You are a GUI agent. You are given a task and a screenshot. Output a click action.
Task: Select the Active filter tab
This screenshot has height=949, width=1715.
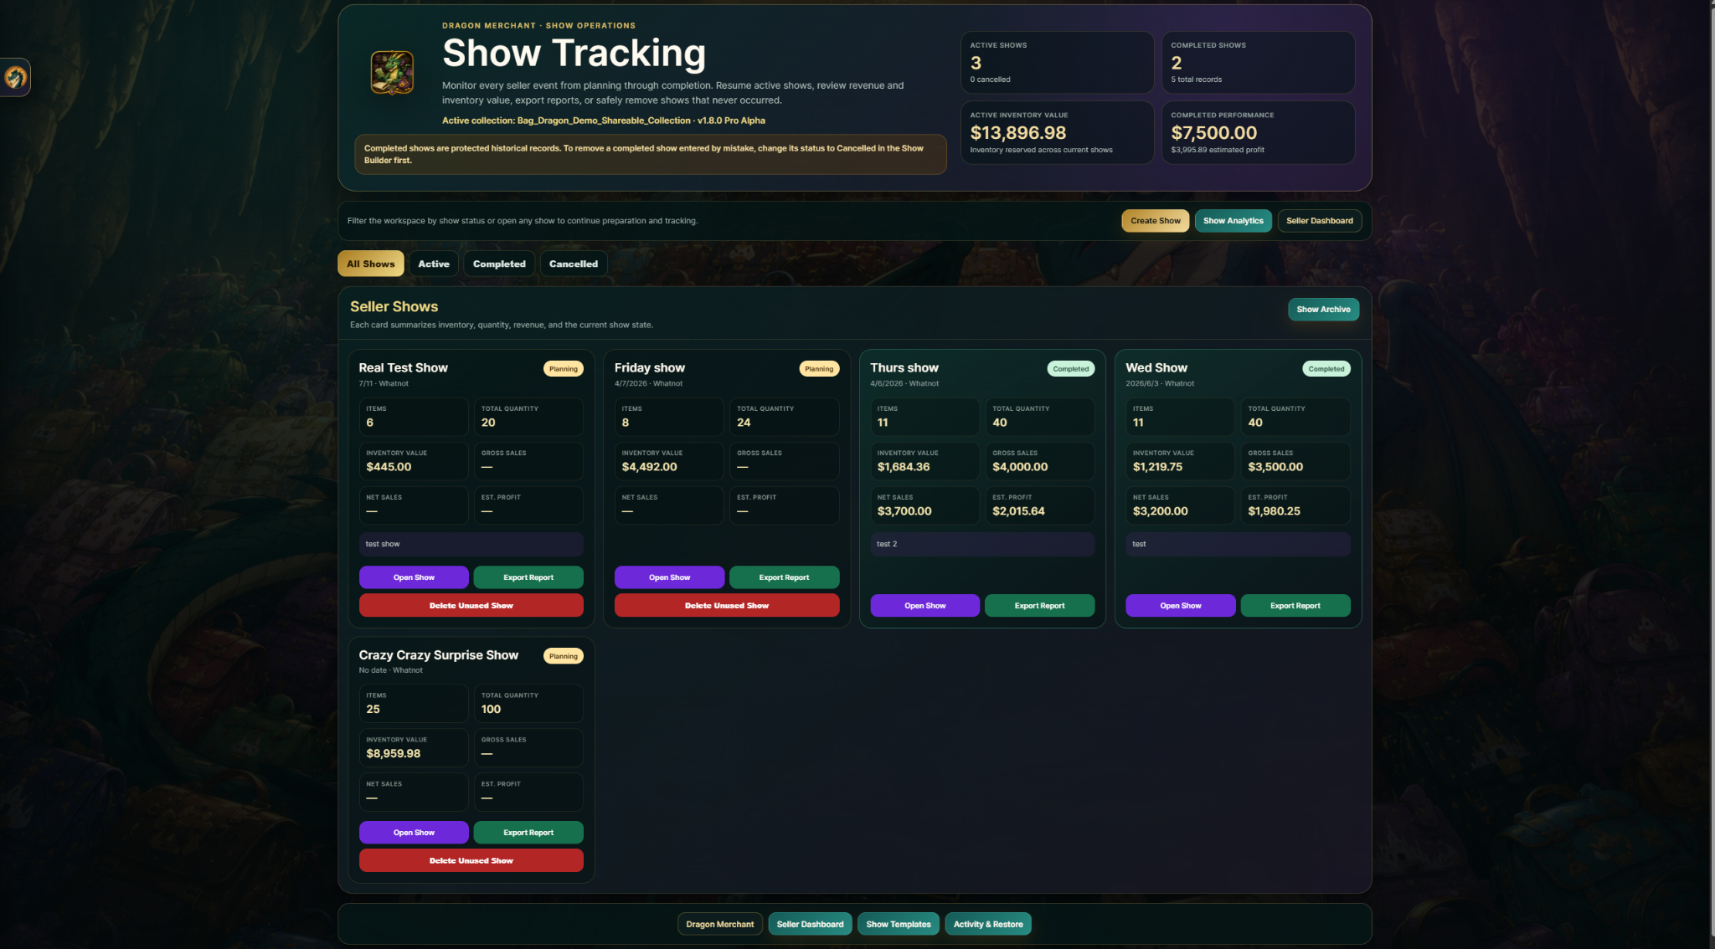[x=434, y=264]
